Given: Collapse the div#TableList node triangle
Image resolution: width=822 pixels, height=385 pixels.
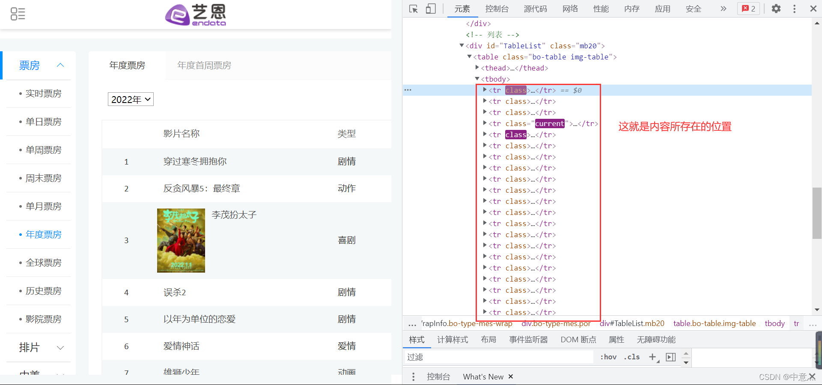Looking at the screenshot, I should pyautogui.click(x=462, y=45).
